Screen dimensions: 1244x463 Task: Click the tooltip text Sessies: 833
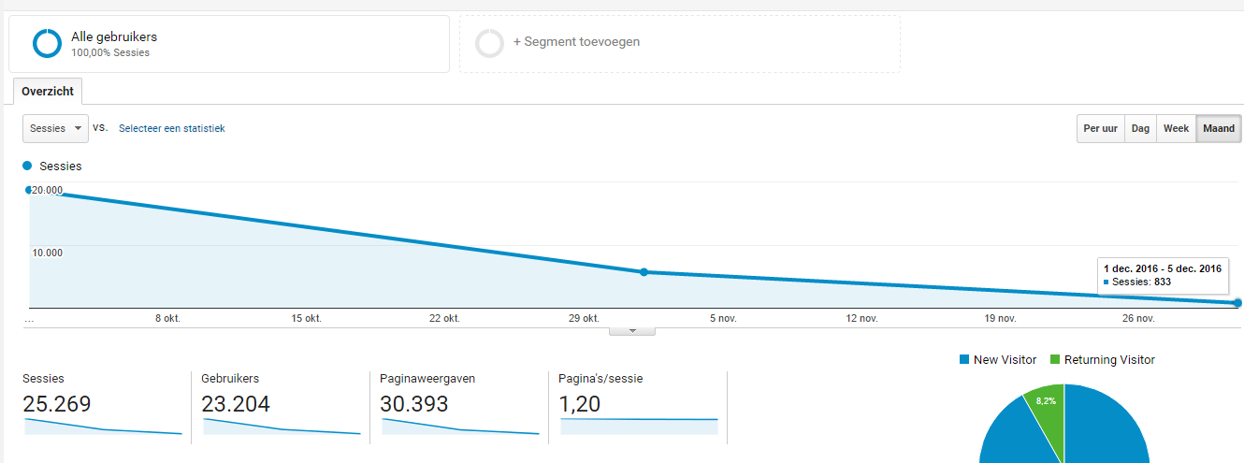1141,282
